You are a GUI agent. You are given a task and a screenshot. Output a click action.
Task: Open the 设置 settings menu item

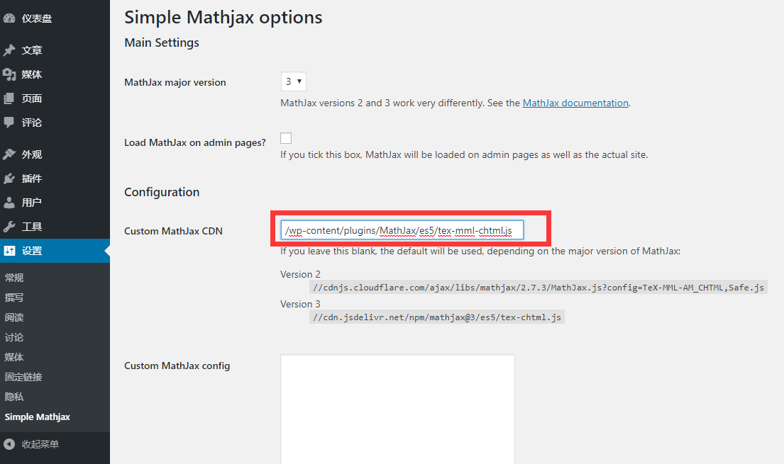[x=32, y=251]
